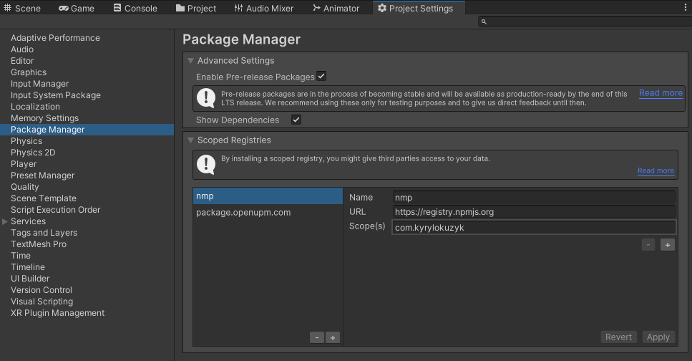Collapse the Scoped Registries section
Viewport: 692px width, 361px height.
191,140
